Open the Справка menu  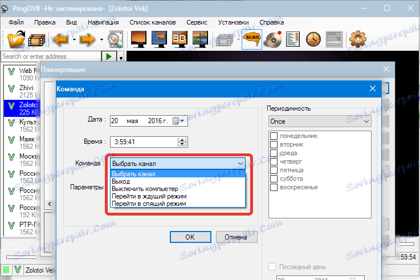pyautogui.click(x=272, y=22)
